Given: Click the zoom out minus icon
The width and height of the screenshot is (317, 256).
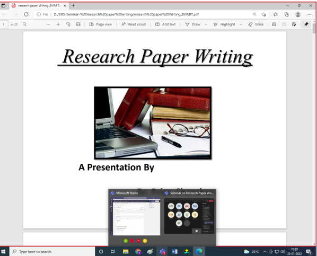Looking at the screenshot, I should click(48, 24).
